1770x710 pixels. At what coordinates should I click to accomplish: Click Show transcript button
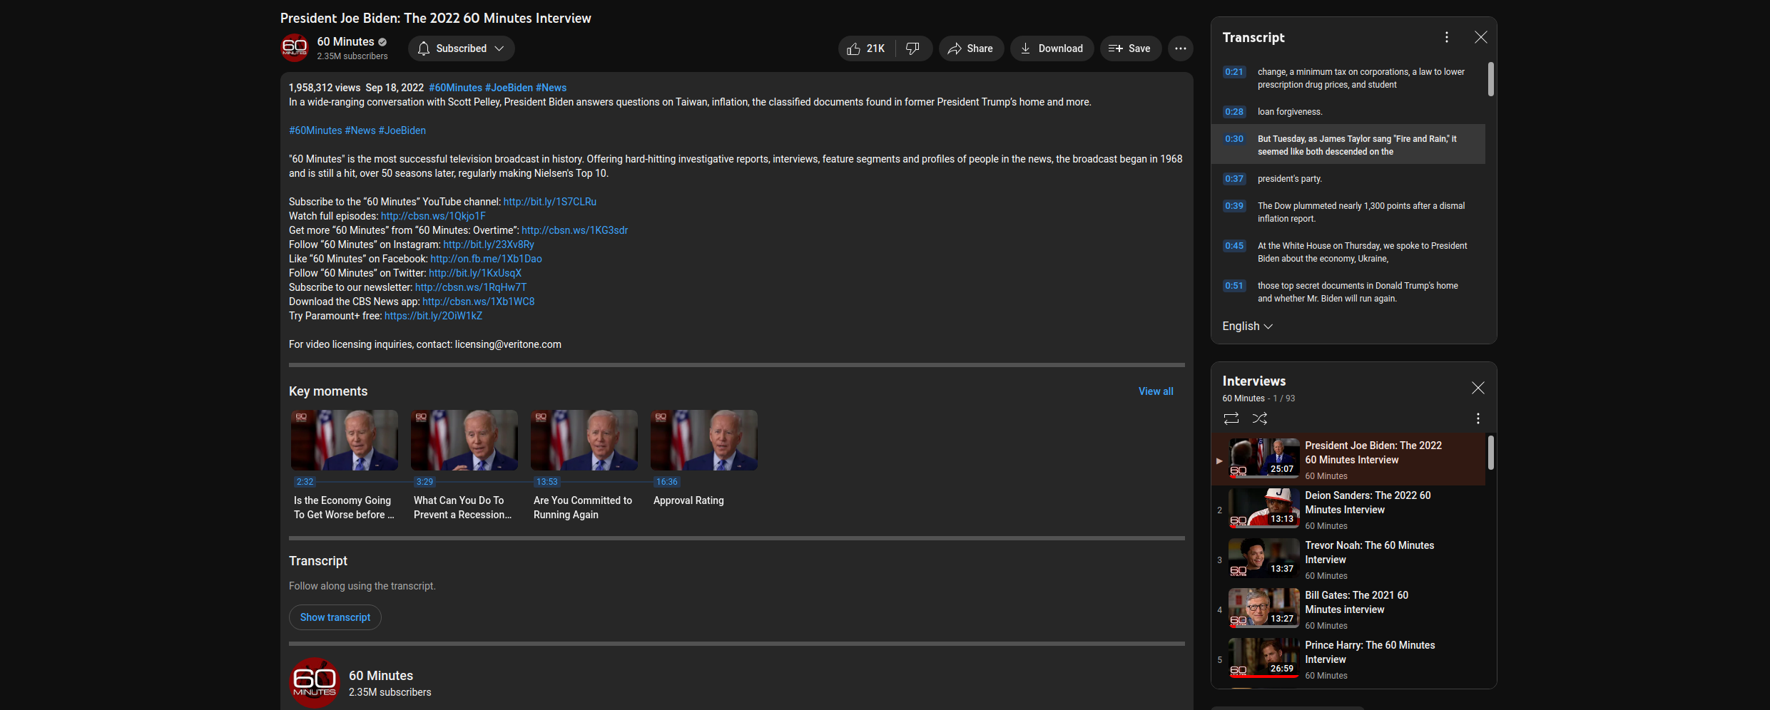(335, 617)
